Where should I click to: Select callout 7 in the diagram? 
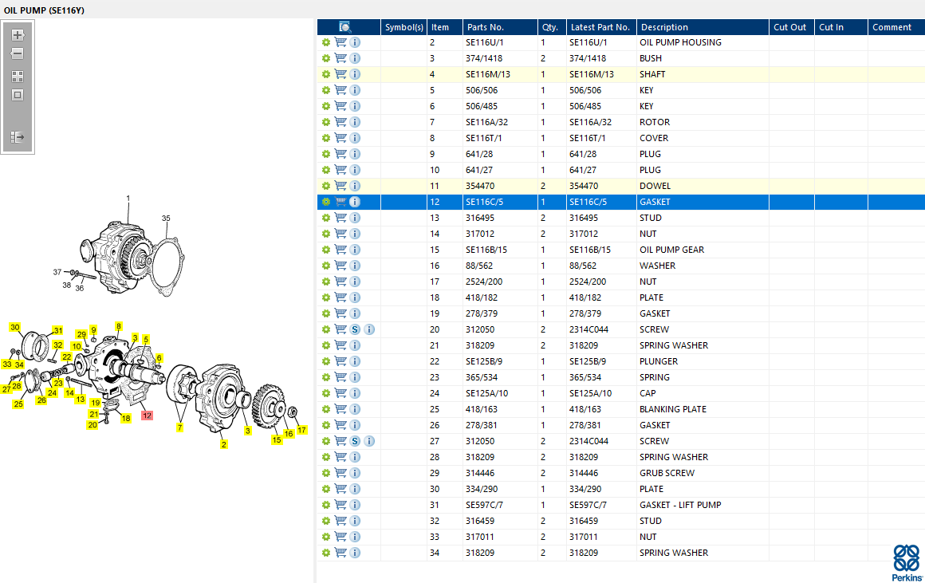[180, 427]
